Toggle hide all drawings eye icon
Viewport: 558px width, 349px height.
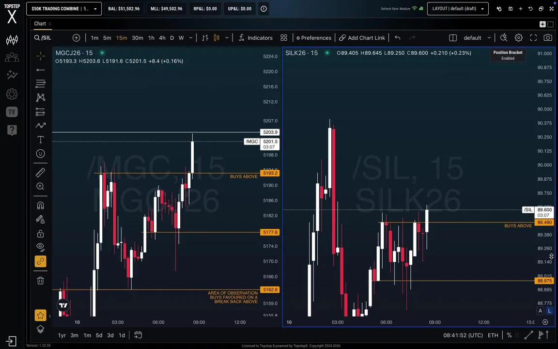(x=41, y=247)
